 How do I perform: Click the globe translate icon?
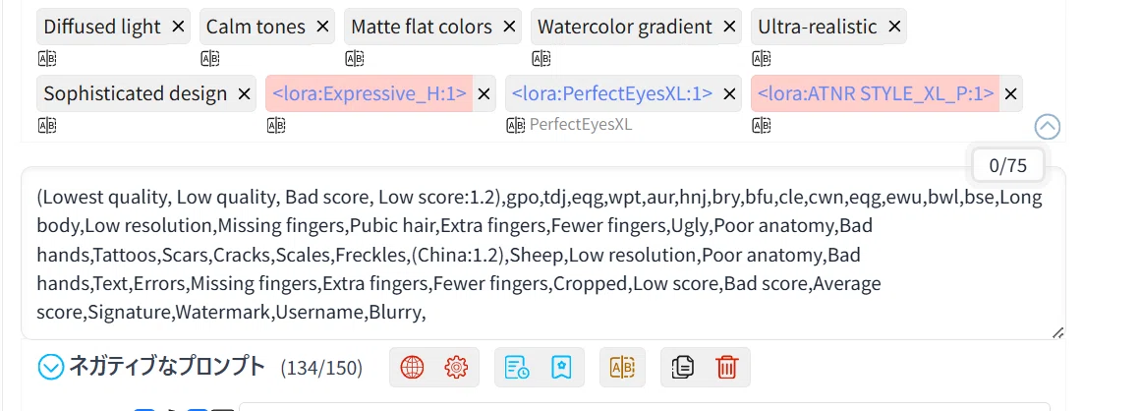tap(412, 368)
